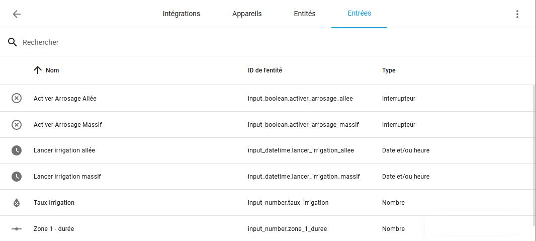The height and width of the screenshot is (241, 536).
Task: Open the Entités tab
Action: tap(305, 14)
